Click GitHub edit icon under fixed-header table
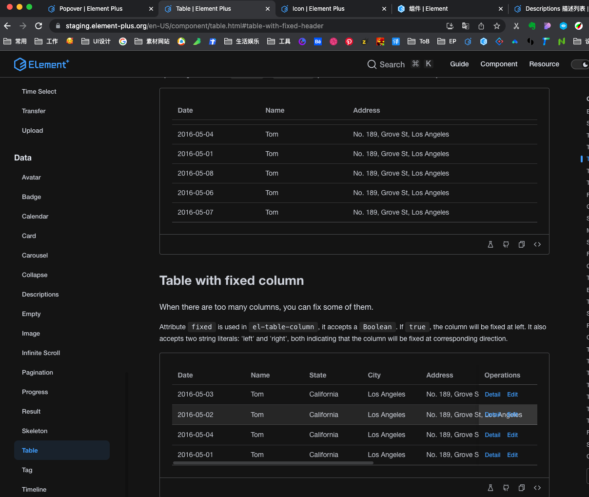The image size is (589, 497). (506, 244)
